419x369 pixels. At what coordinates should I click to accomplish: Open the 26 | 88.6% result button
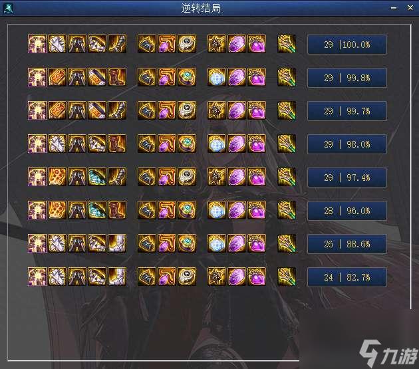[x=347, y=244]
